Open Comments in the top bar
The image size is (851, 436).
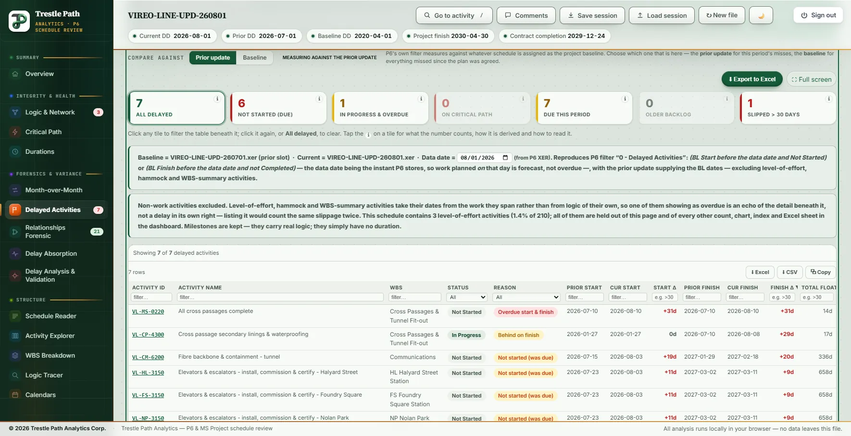526,15
